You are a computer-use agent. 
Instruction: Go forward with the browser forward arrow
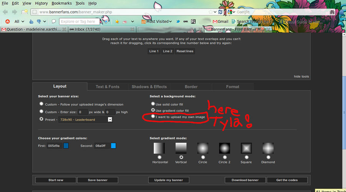click(x=15, y=12)
